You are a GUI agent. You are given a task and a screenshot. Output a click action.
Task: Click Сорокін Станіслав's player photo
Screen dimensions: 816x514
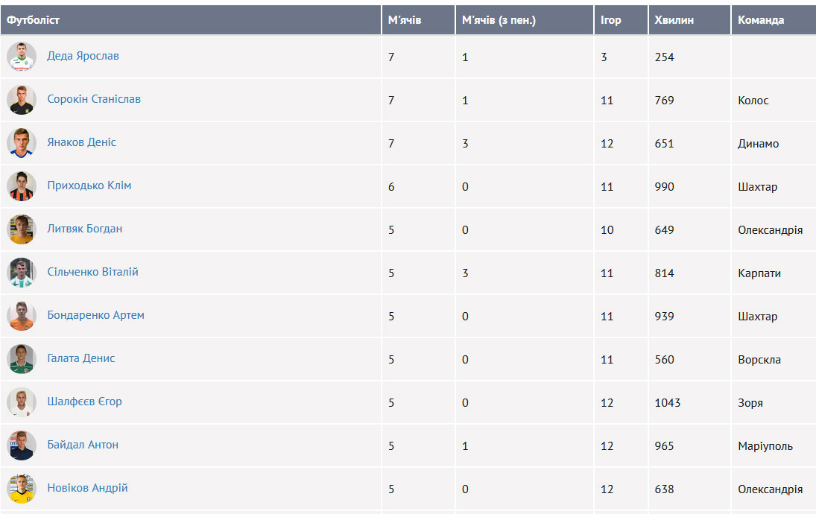tap(22, 100)
